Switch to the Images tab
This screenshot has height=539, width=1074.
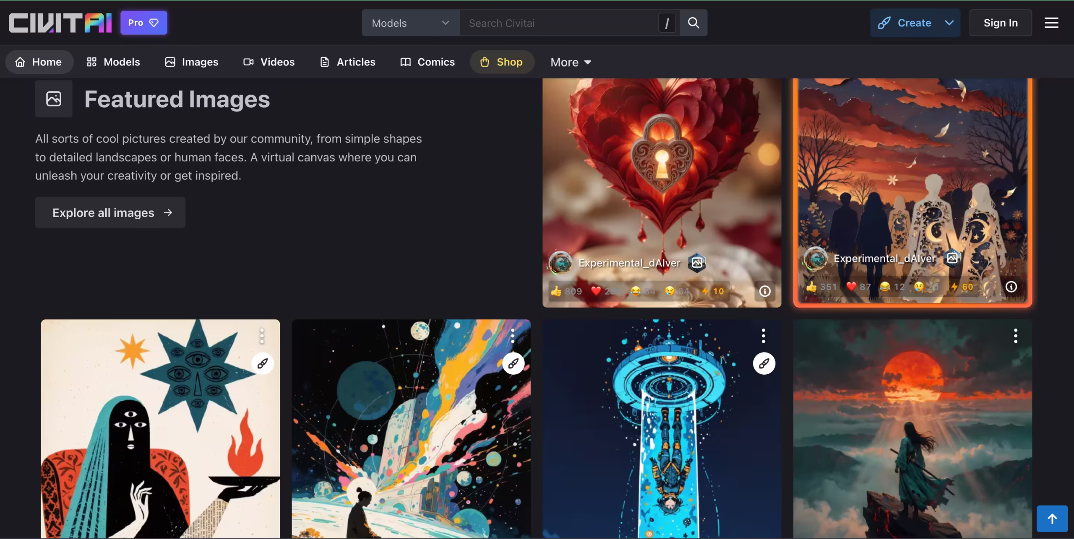191,62
